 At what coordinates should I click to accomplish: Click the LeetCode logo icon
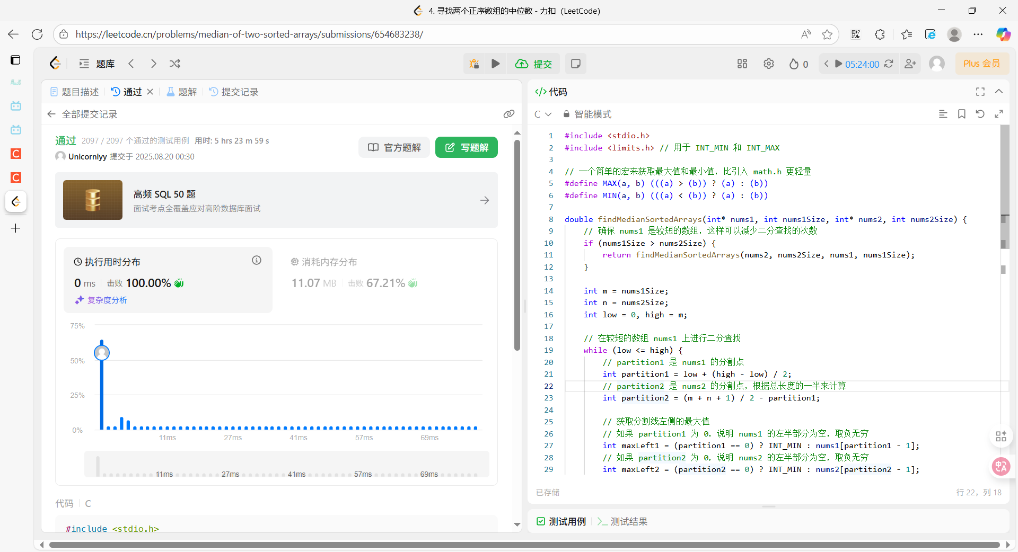coord(55,64)
